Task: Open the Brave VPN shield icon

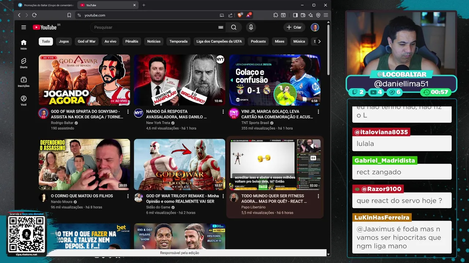Action: 318,15
